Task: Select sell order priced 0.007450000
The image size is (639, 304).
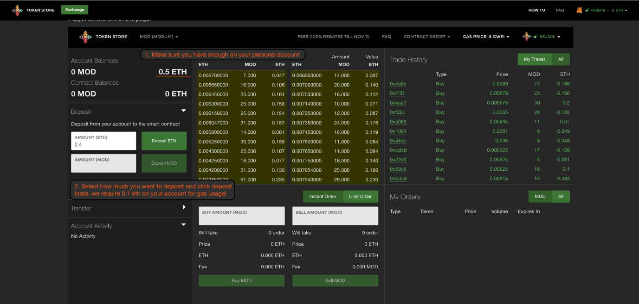Action: click(335, 132)
